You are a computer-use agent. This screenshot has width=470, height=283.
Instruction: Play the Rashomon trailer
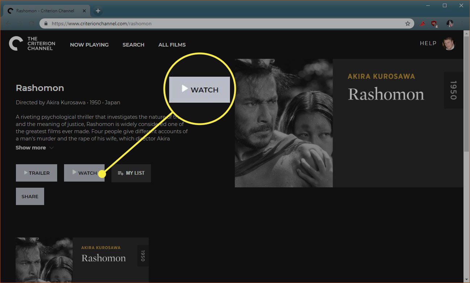(x=37, y=173)
